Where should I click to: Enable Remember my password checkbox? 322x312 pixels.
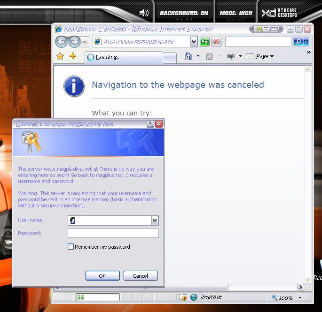click(x=71, y=247)
